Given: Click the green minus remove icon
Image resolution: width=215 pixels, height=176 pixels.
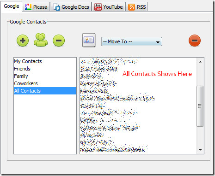Looking at the screenshot, I should [59, 41].
